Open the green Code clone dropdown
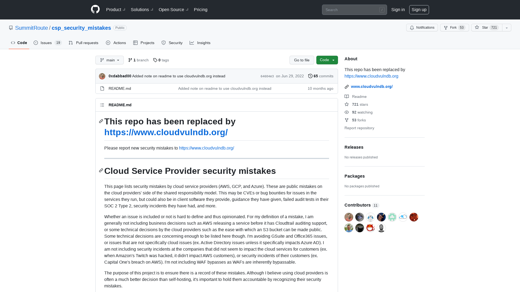Screen dimensions: 520x292 pyautogui.click(x=327, y=60)
